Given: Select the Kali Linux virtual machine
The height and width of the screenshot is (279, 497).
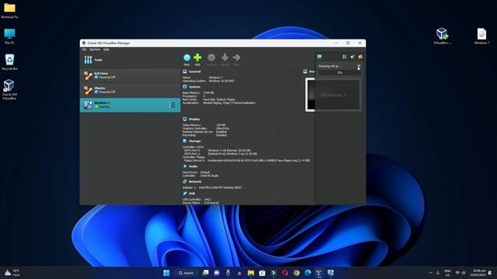Looking at the screenshot, I should click(x=130, y=75).
